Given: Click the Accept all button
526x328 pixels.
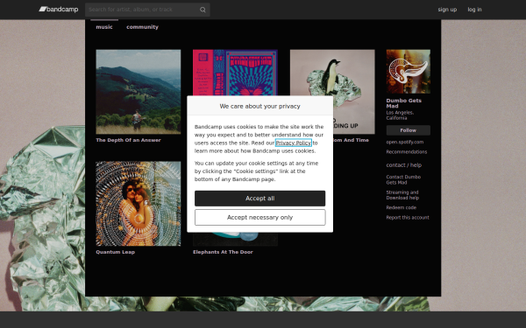Looking at the screenshot, I should click(x=260, y=199).
